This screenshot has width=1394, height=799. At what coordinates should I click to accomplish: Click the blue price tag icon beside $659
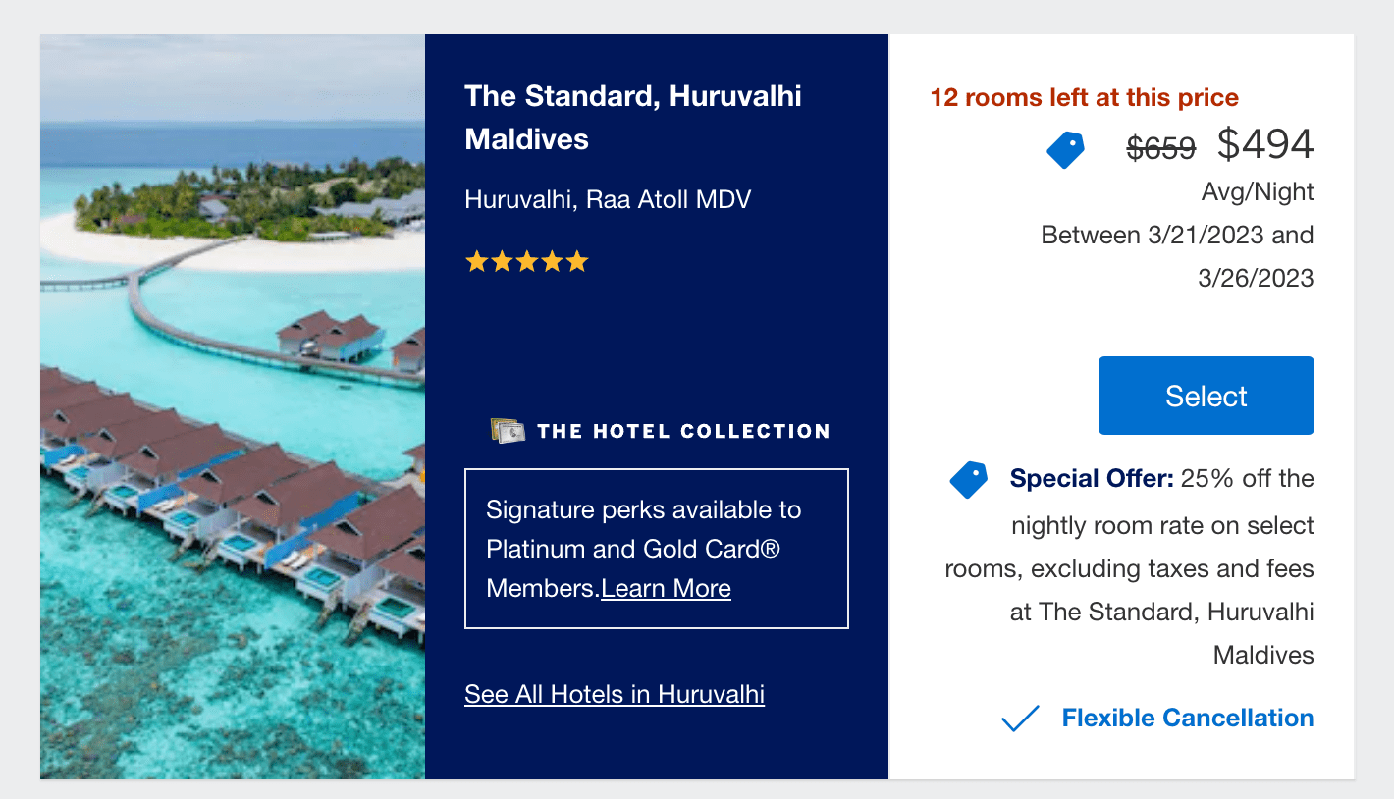[1066, 149]
